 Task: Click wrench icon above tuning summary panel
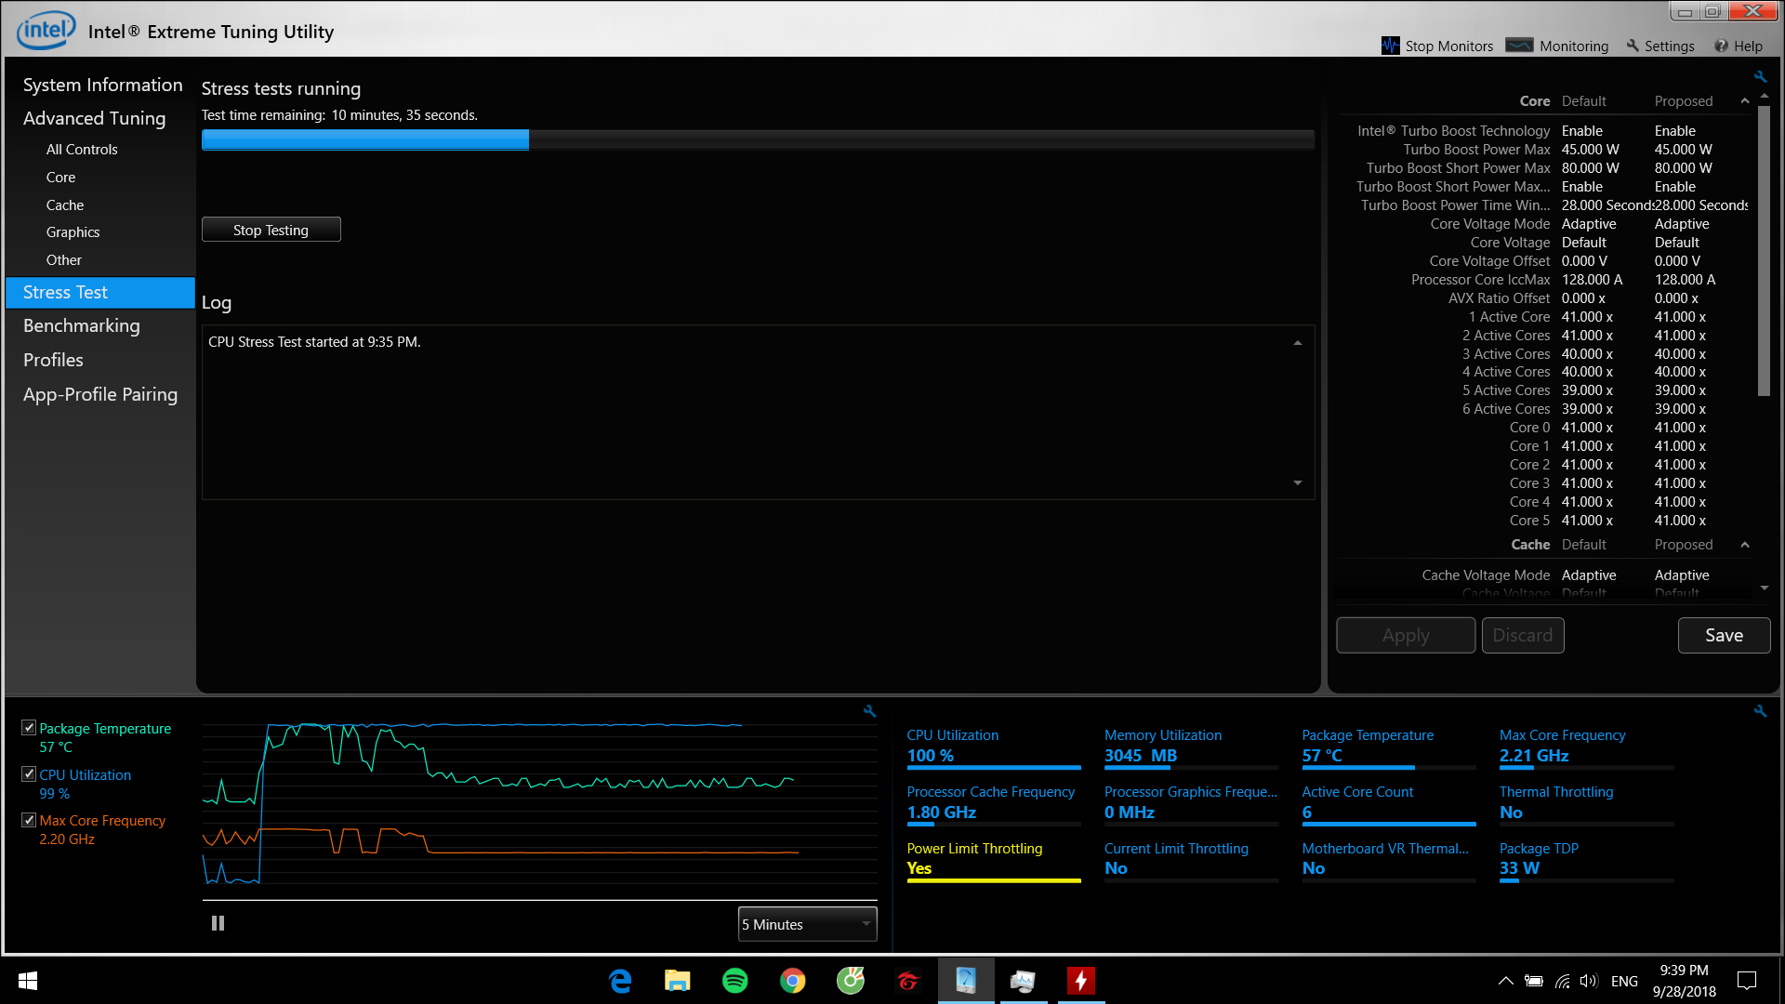click(1760, 77)
